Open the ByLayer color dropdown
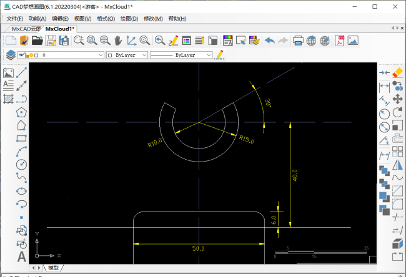406x277 pixels. (x=127, y=55)
